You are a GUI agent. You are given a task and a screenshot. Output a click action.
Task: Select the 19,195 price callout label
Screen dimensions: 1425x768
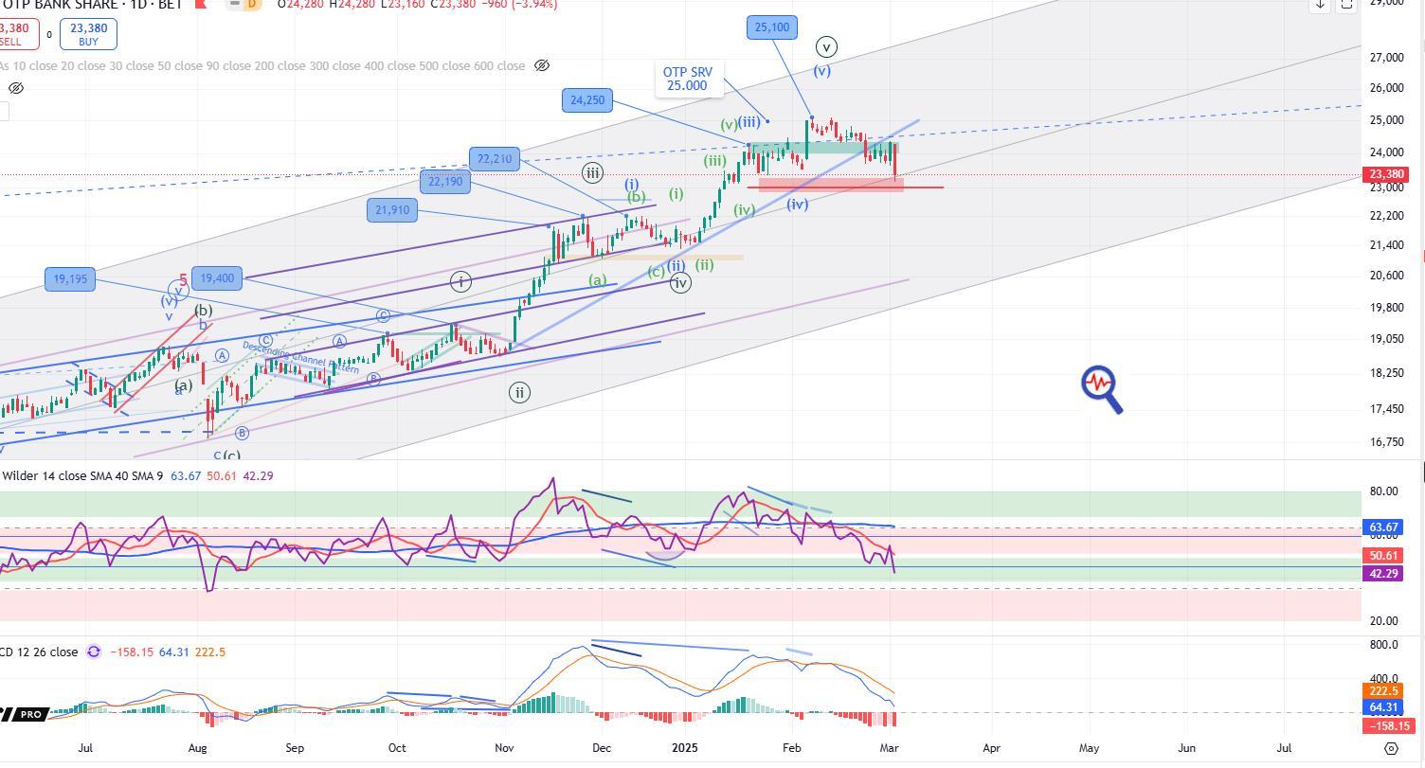tap(70, 279)
